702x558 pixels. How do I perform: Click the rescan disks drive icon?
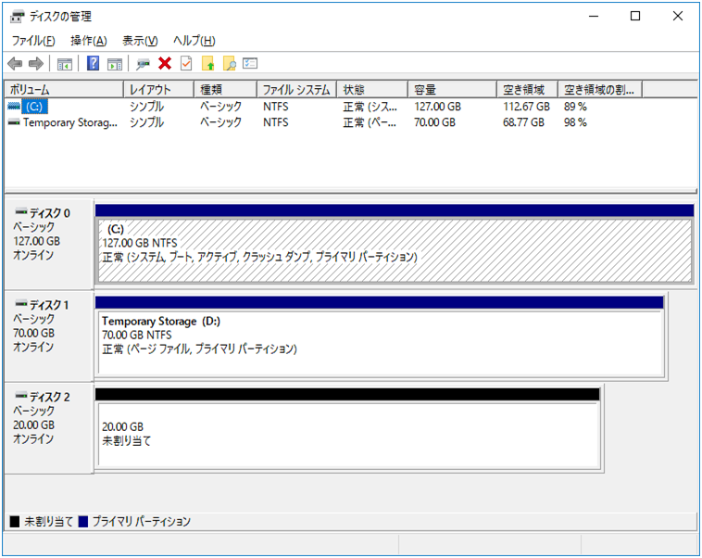(x=143, y=64)
